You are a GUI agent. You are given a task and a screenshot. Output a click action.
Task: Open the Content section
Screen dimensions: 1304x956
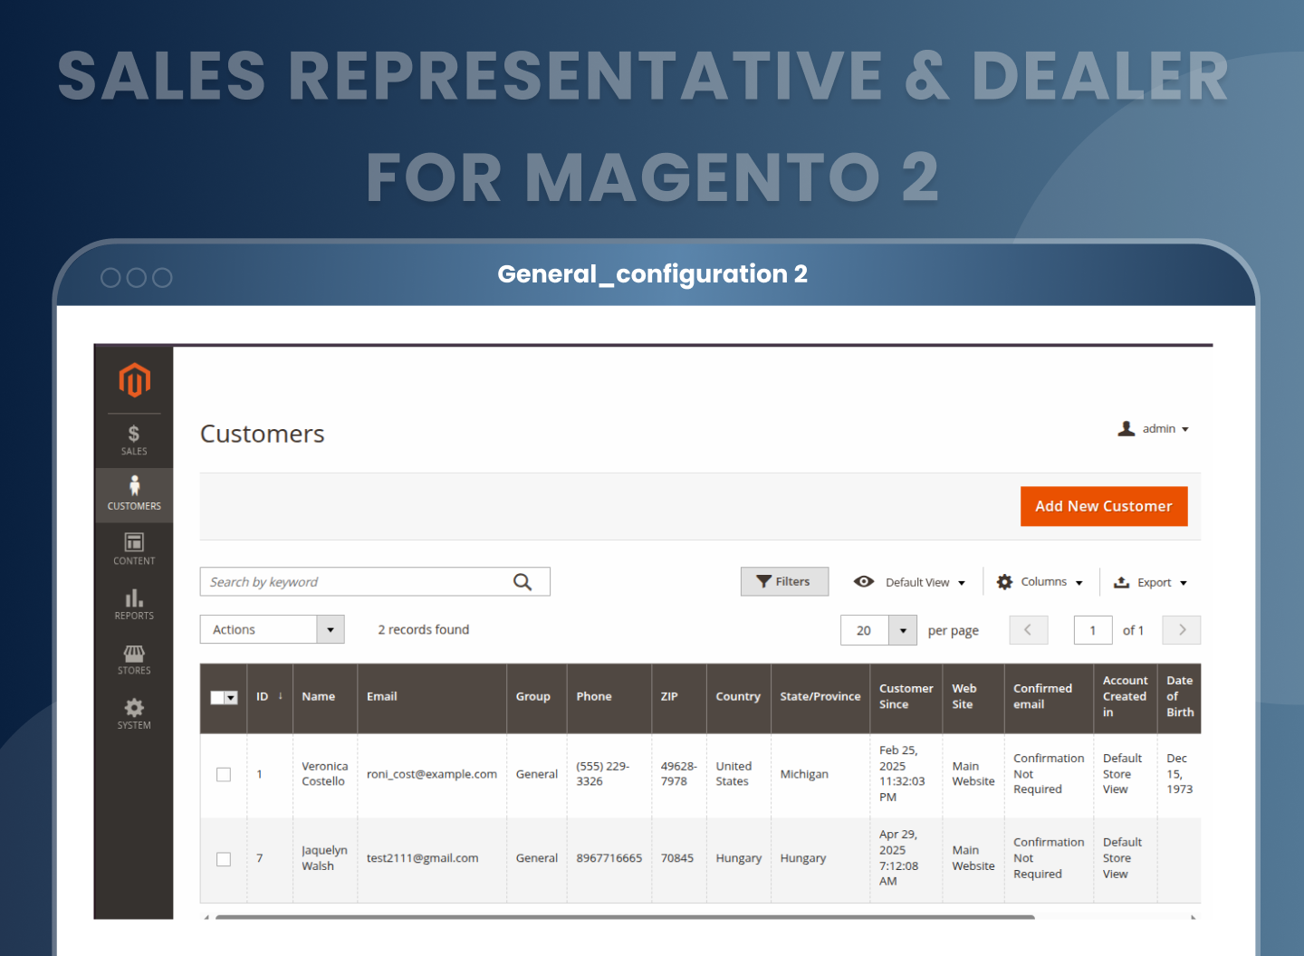pos(133,549)
